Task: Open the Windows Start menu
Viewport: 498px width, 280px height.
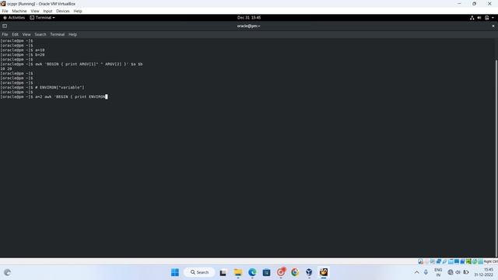Action: [175, 272]
